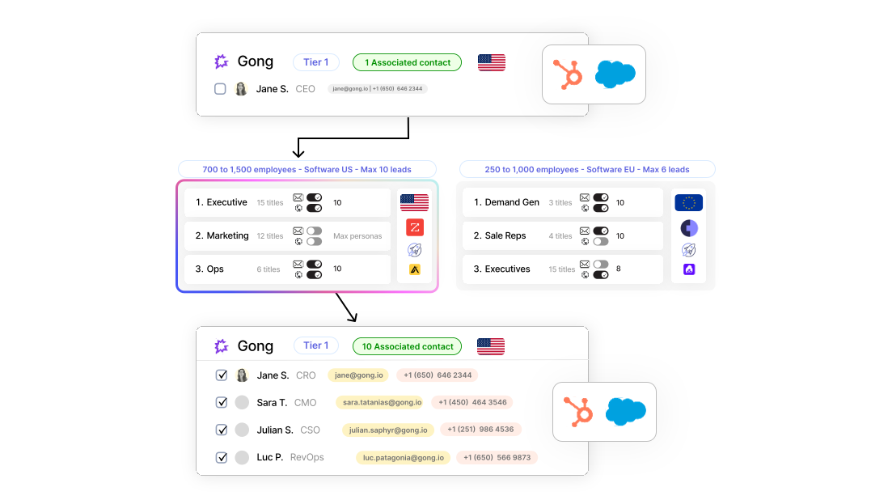Click the purple home icon in the EU panel
This screenshot has width=888, height=500.
(688, 269)
